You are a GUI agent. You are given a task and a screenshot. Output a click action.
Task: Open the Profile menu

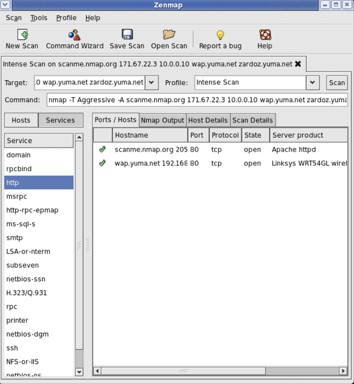coord(66,18)
